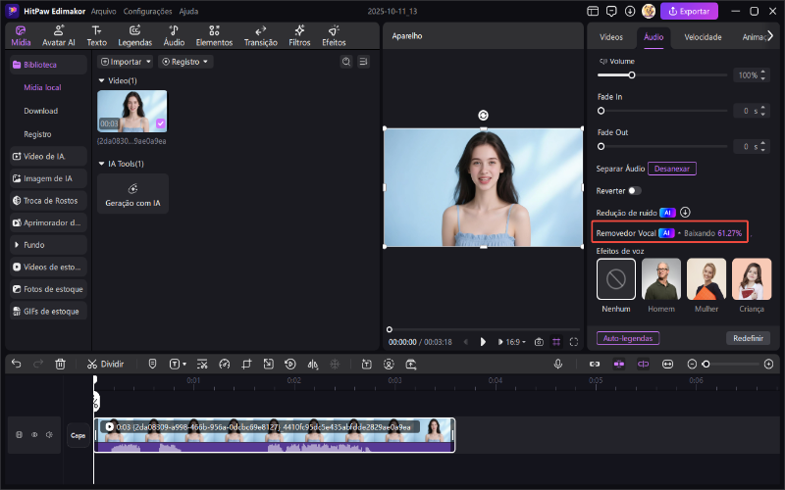Viewport: 785px width, 490px height.
Task: Add a marker using the marker icon
Action: point(153,364)
